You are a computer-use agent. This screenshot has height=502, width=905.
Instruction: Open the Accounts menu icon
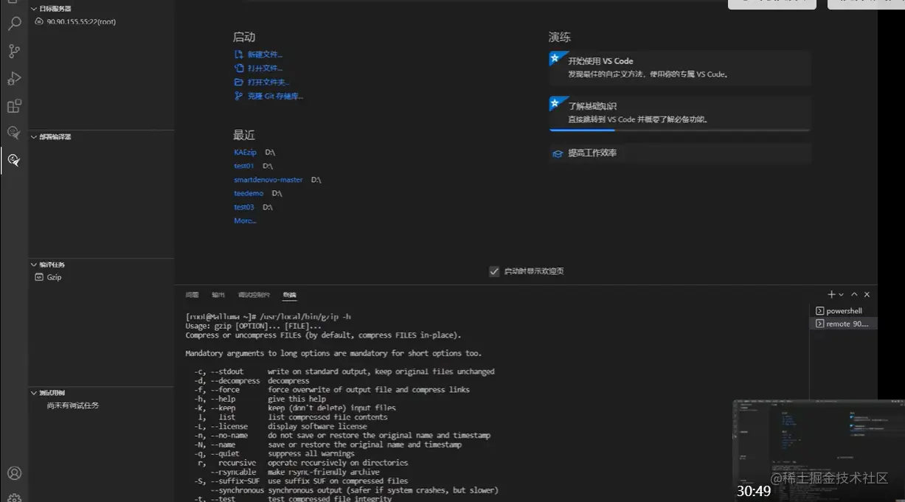[14, 473]
